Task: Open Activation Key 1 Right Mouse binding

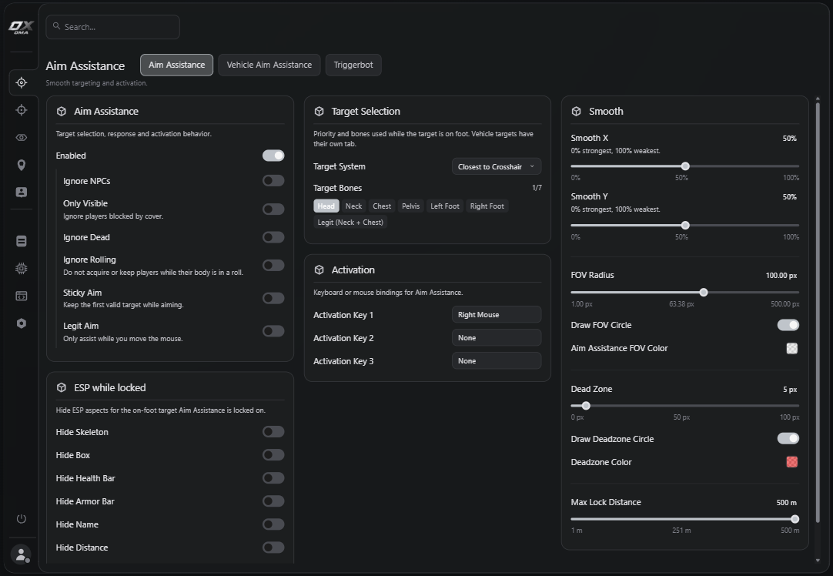Action: click(x=497, y=315)
